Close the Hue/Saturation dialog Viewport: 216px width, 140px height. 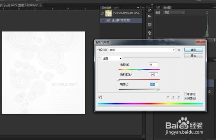(201, 41)
